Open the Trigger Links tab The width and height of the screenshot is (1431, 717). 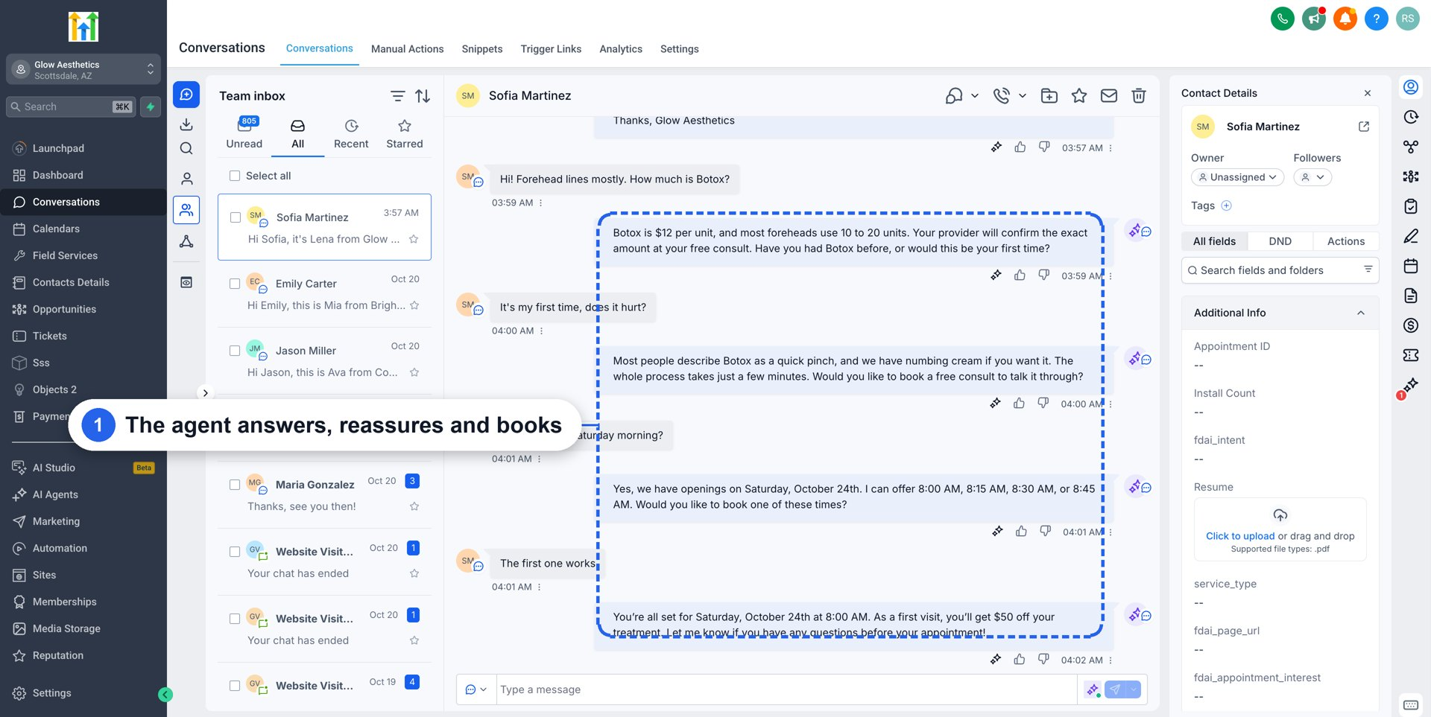click(551, 49)
